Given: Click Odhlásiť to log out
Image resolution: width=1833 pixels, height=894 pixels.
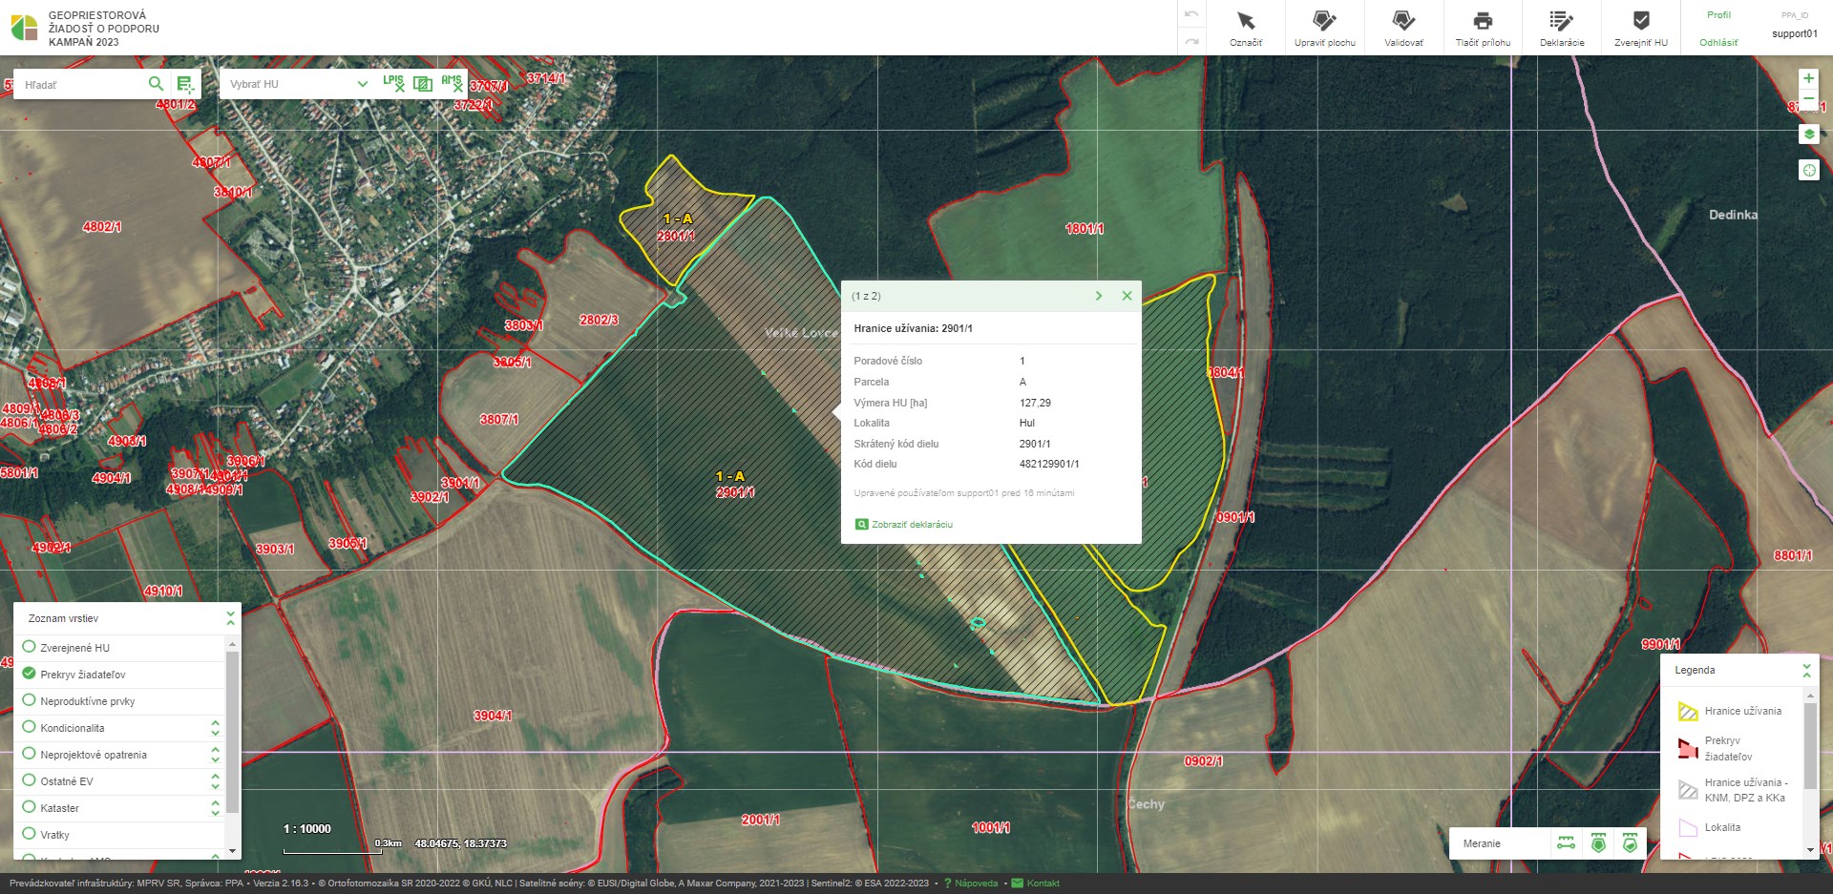Looking at the screenshot, I should [x=1718, y=42].
